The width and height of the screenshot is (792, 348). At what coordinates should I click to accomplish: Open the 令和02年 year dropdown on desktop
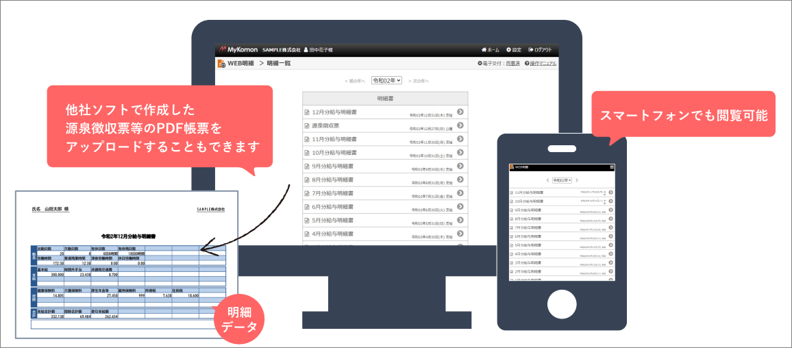point(386,81)
